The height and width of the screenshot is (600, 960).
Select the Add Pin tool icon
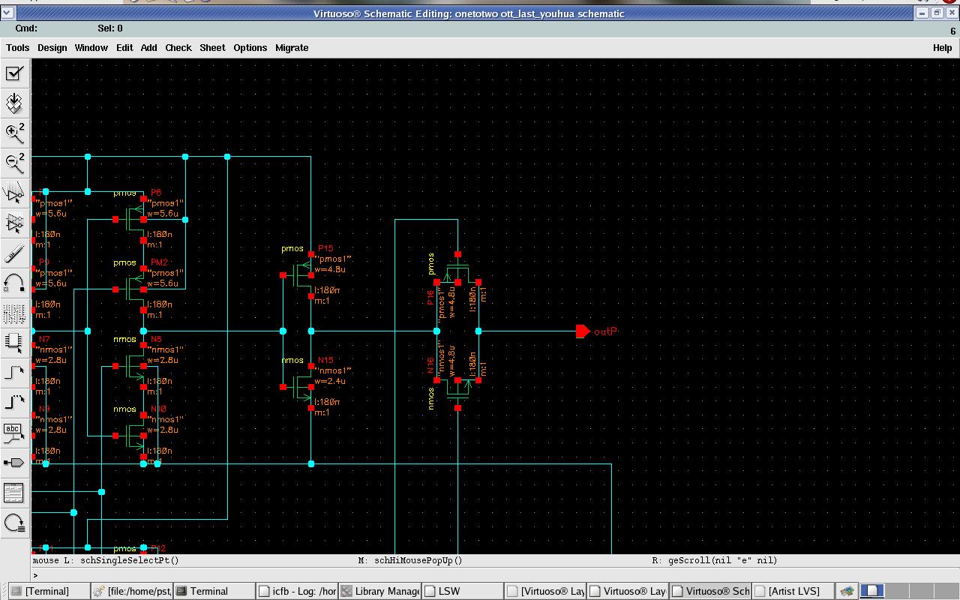tap(14, 462)
